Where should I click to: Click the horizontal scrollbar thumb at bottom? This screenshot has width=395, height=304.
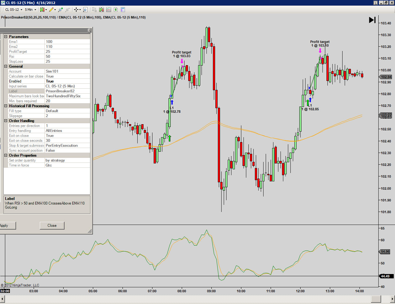376,299
